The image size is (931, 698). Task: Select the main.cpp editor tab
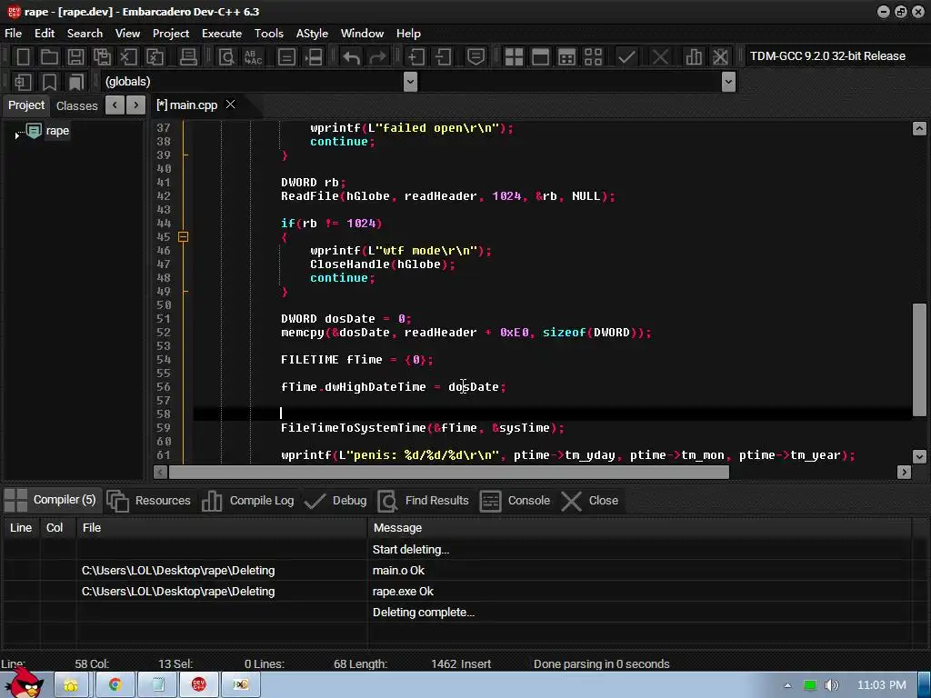point(186,105)
